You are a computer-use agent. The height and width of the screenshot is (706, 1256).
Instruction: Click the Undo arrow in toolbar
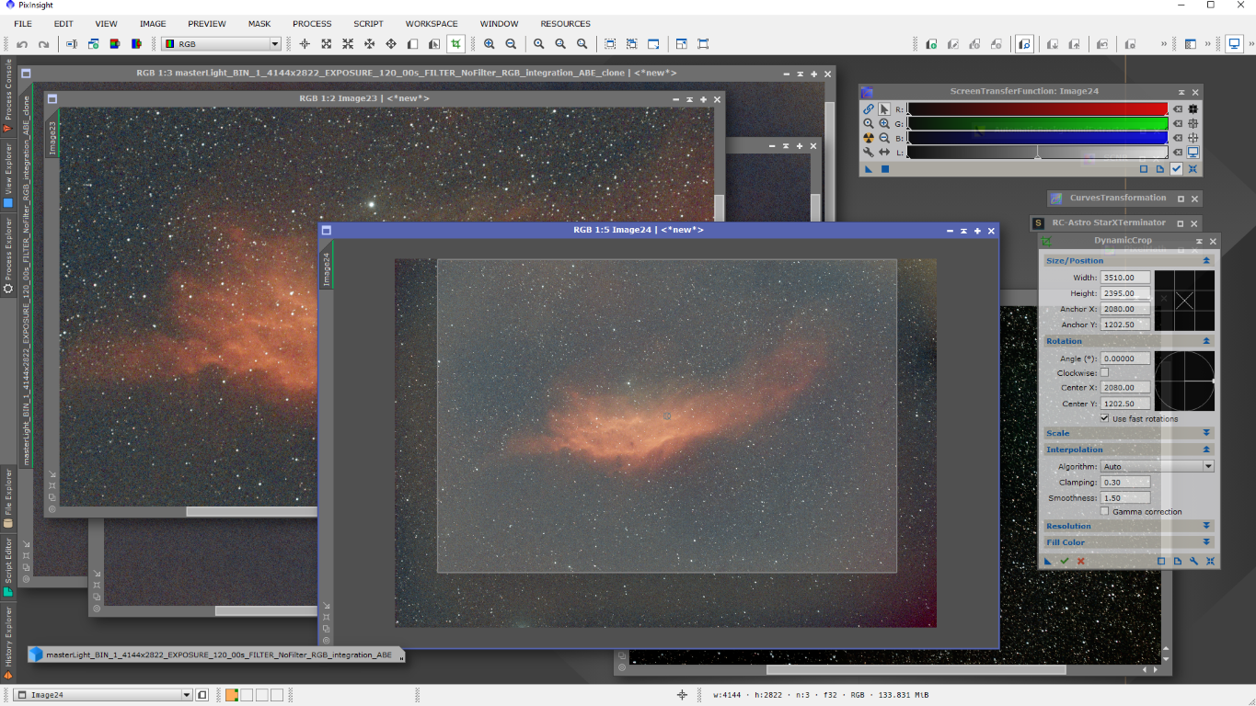pos(22,44)
